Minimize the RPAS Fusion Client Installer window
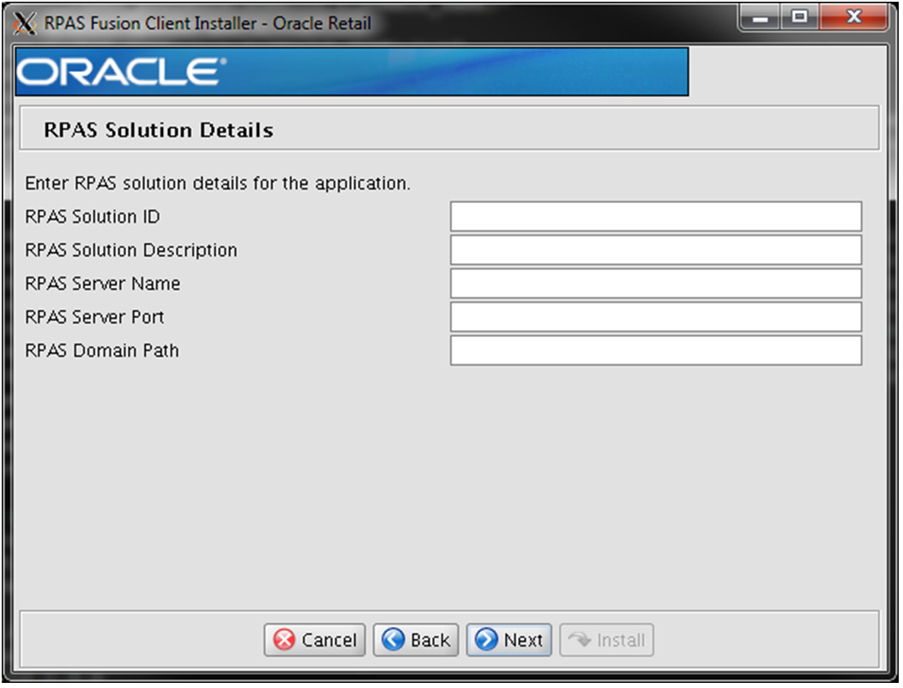The width and height of the screenshot is (903, 688). [x=760, y=17]
